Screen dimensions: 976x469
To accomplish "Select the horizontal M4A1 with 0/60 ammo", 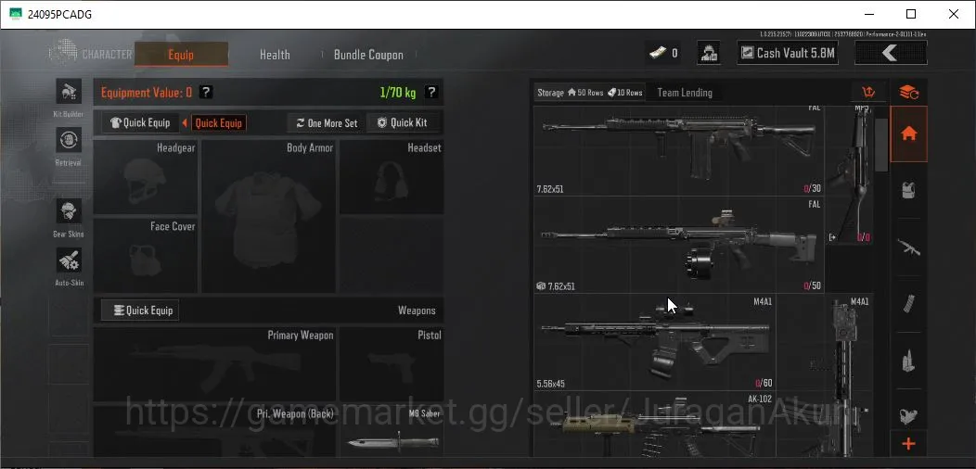I will (655, 342).
